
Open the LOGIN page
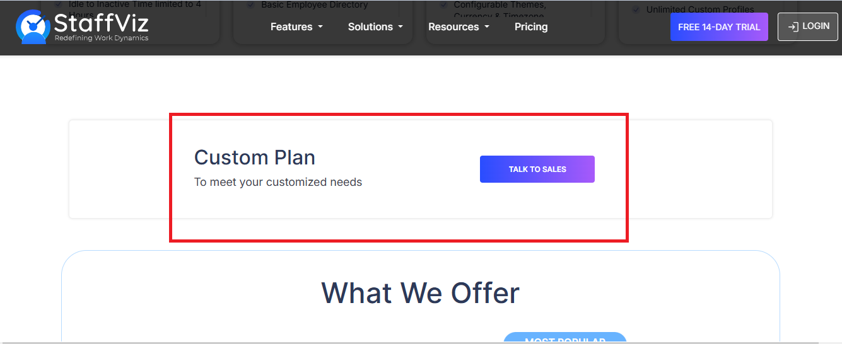pos(807,26)
